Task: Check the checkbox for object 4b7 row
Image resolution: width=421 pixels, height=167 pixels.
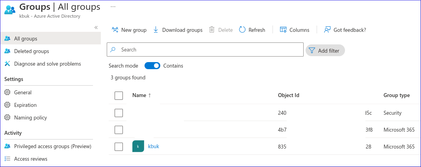Action: [x=119, y=130]
